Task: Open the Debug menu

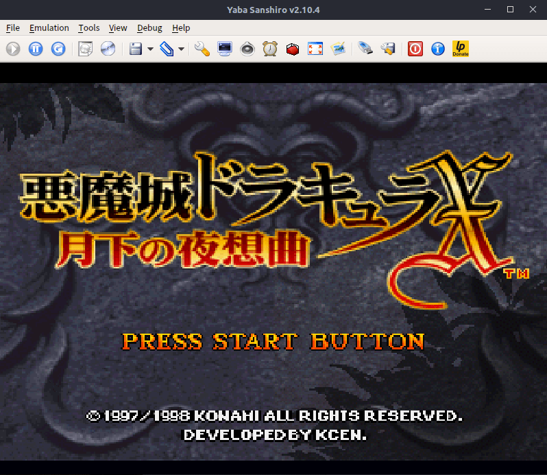Action: click(x=149, y=28)
